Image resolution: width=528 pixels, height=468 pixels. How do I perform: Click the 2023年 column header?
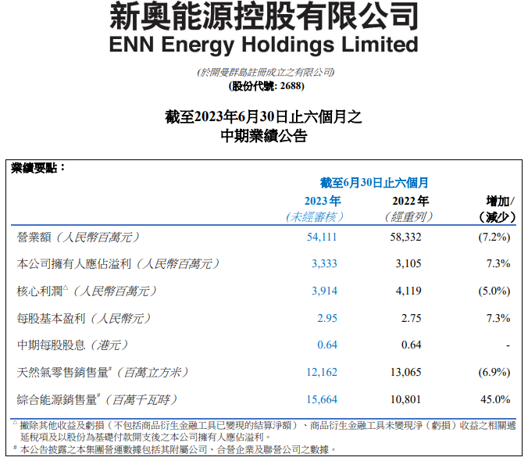[x=323, y=201]
